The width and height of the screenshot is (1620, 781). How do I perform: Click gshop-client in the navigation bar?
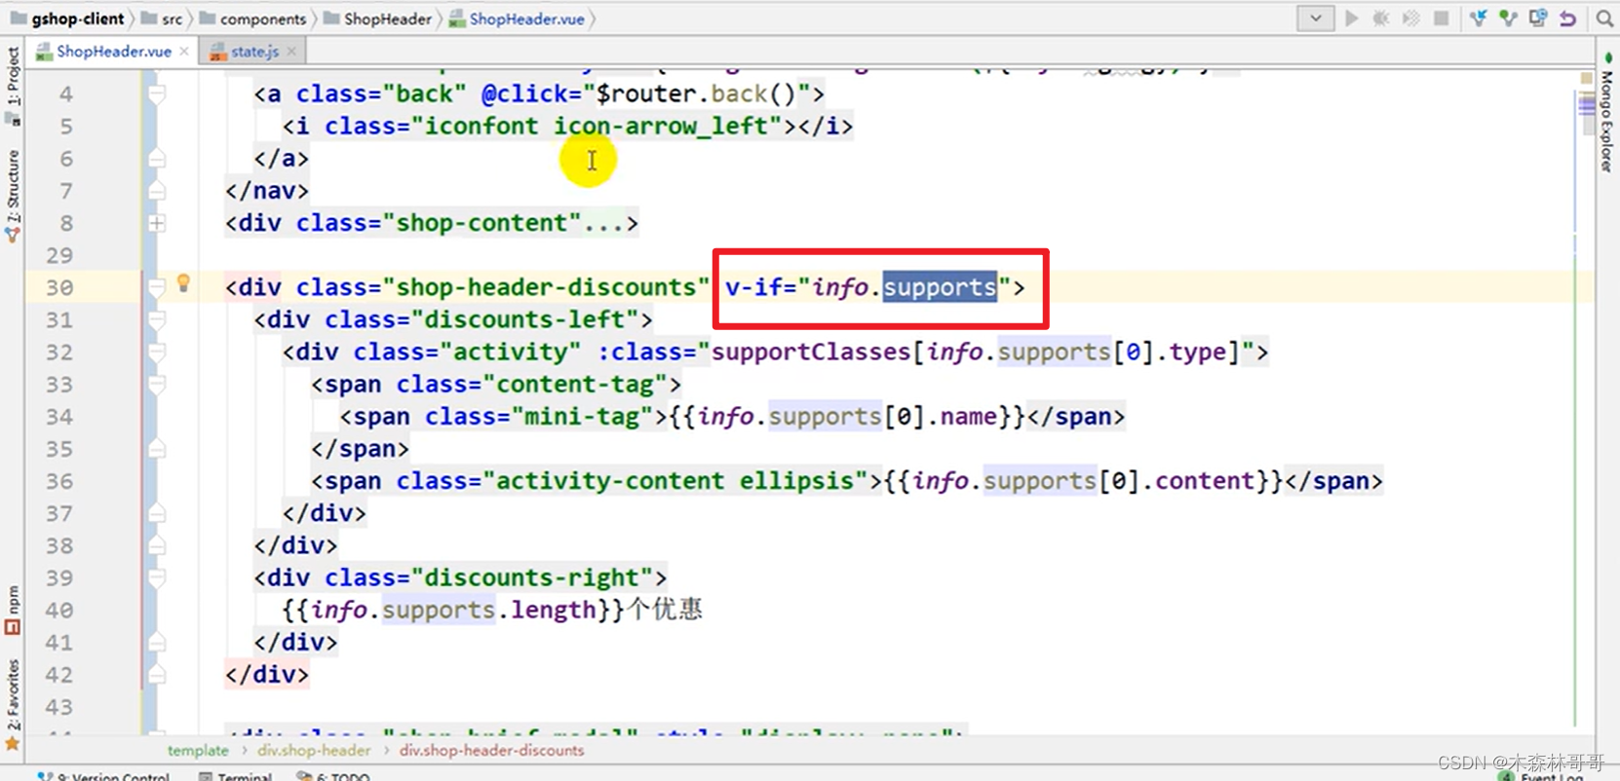[67, 19]
